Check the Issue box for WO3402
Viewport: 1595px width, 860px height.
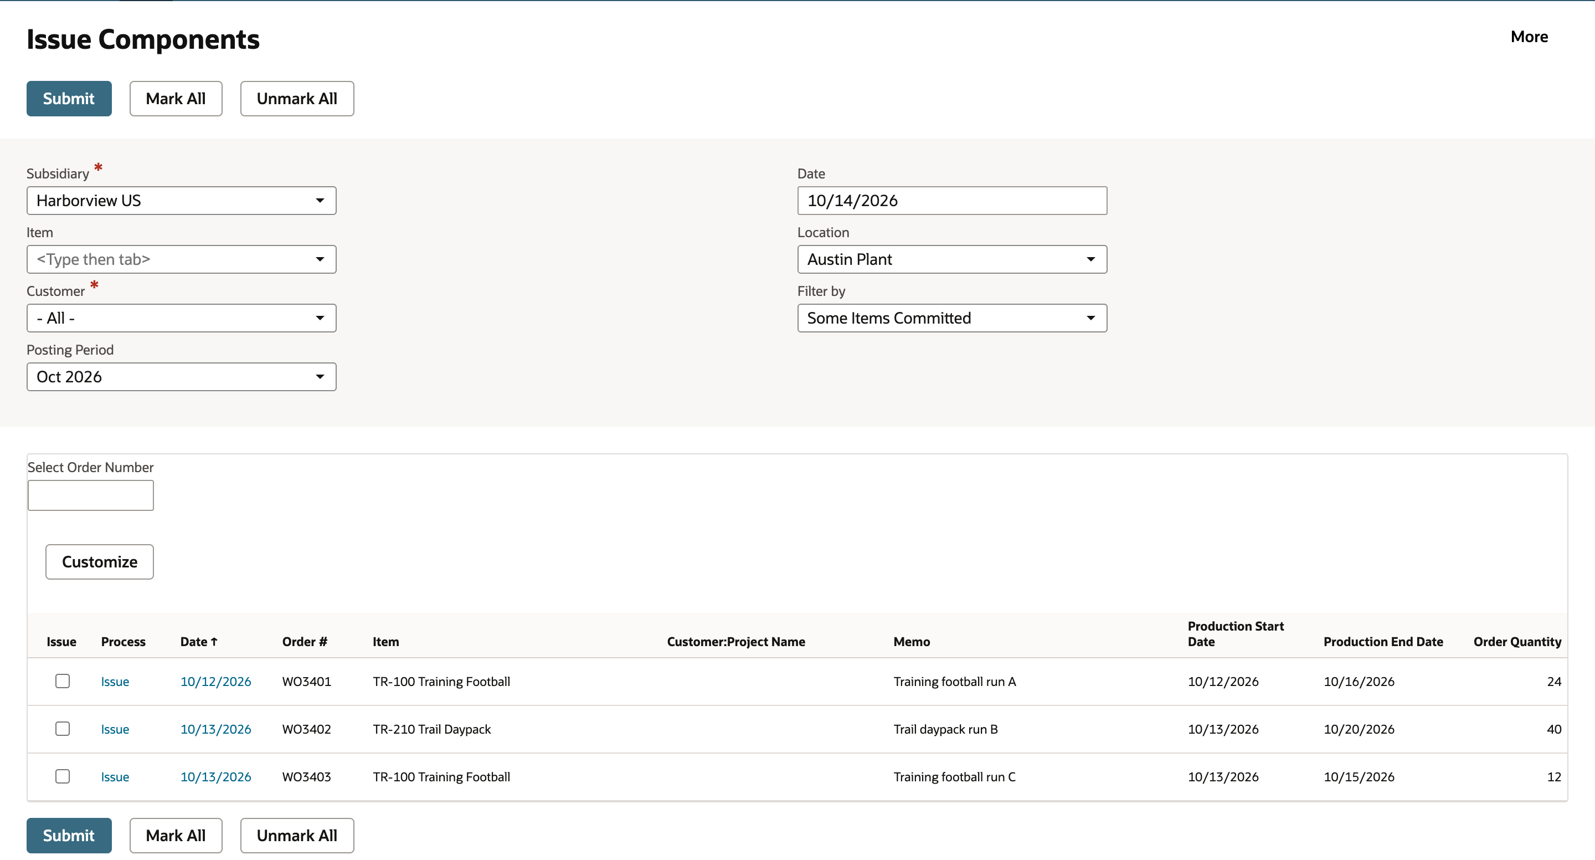[63, 729]
